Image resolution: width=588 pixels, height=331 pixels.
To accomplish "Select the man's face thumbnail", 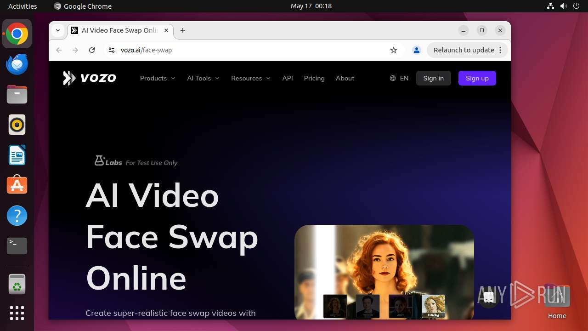I will pos(368,306).
